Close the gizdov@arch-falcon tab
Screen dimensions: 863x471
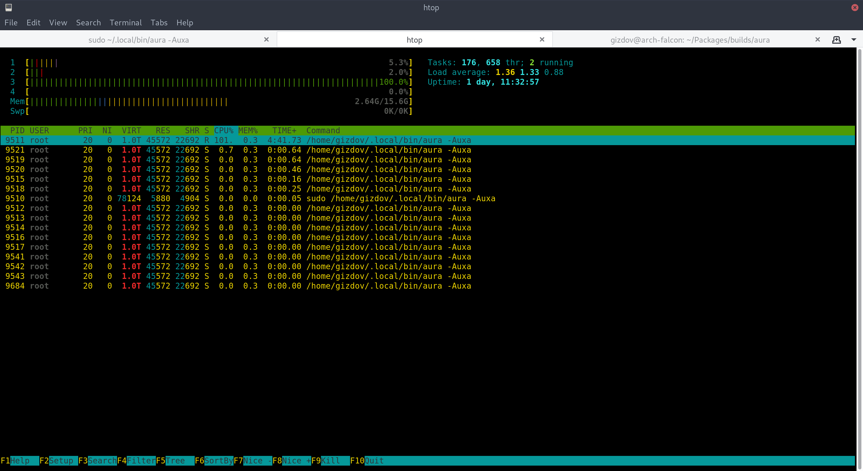tap(817, 40)
